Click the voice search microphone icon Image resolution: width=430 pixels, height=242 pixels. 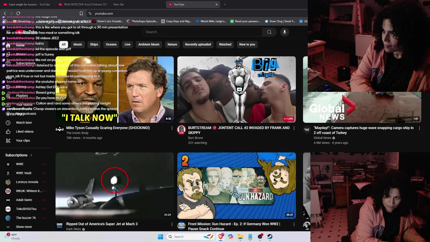coord(285,32)
